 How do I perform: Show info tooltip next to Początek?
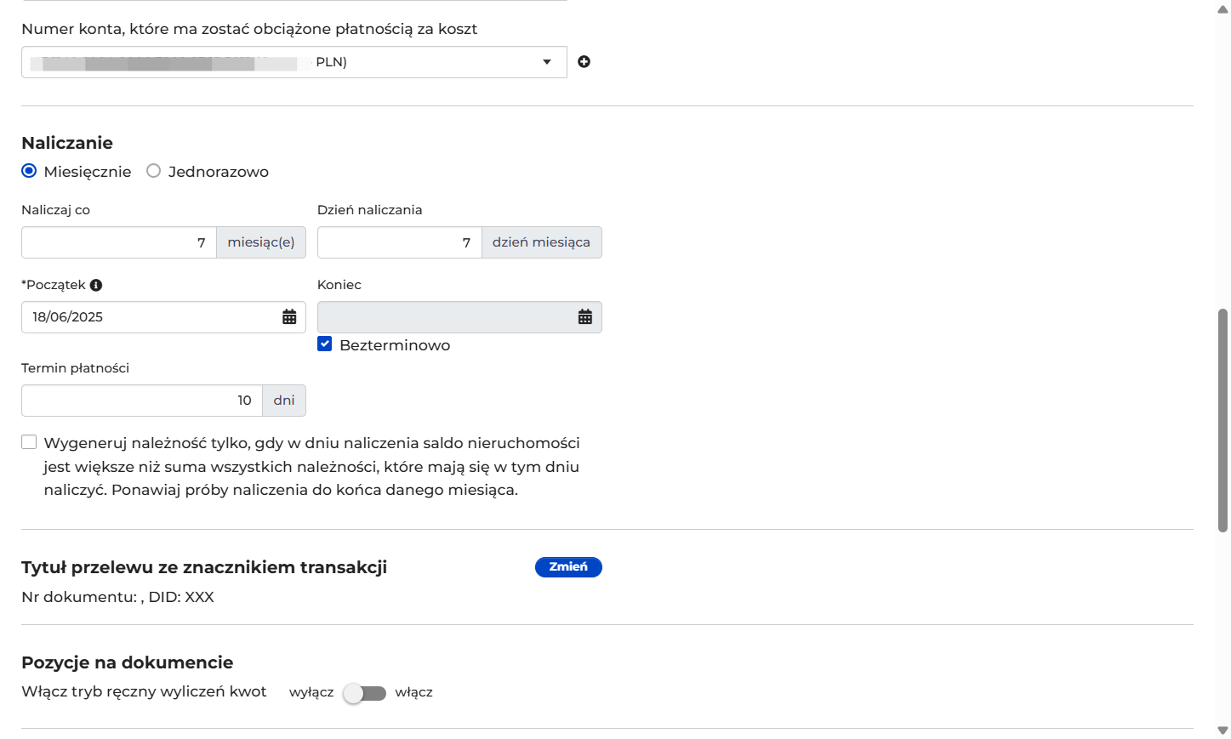point(96,285)
